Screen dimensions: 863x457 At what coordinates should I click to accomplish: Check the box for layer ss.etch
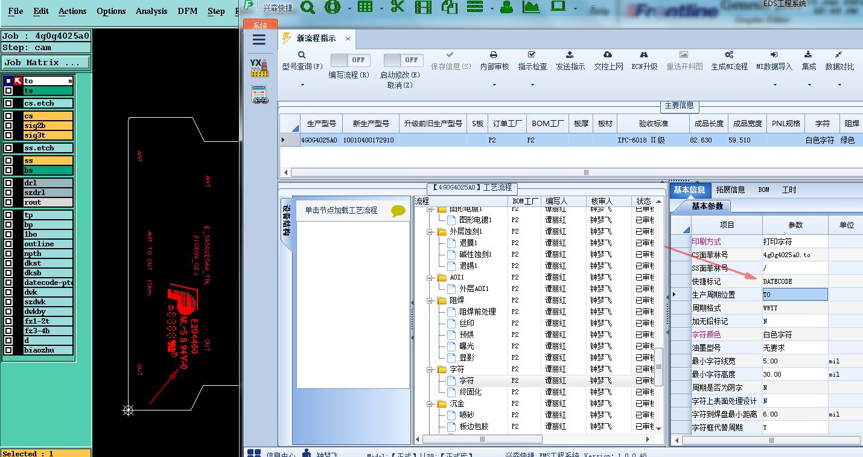tap(8, 148)
